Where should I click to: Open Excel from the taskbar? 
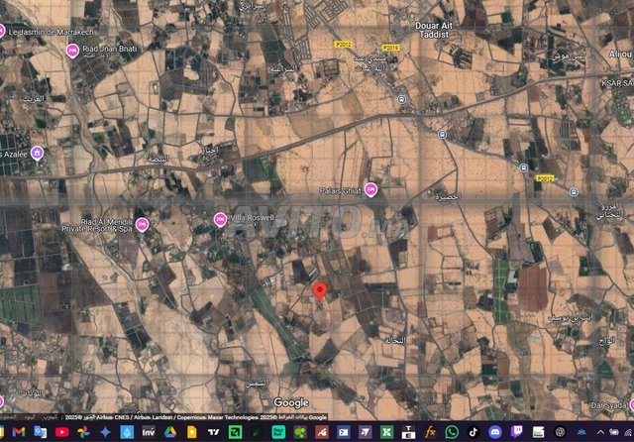(x=387, y=432)
